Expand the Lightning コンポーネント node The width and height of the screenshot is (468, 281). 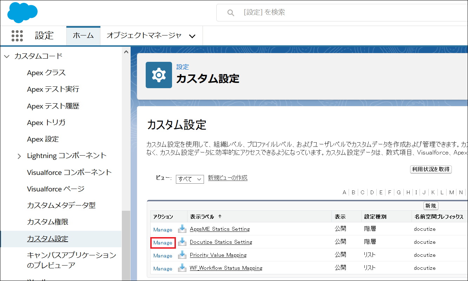click(x=19, y=156)
